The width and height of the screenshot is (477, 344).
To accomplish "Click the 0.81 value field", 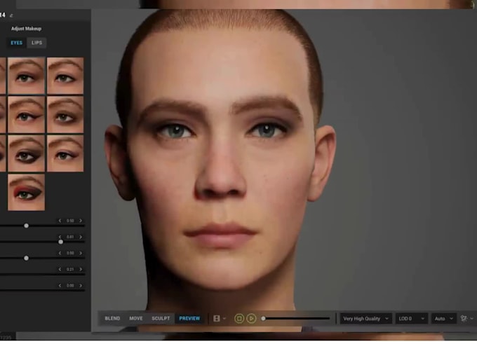I will [70, 237].
